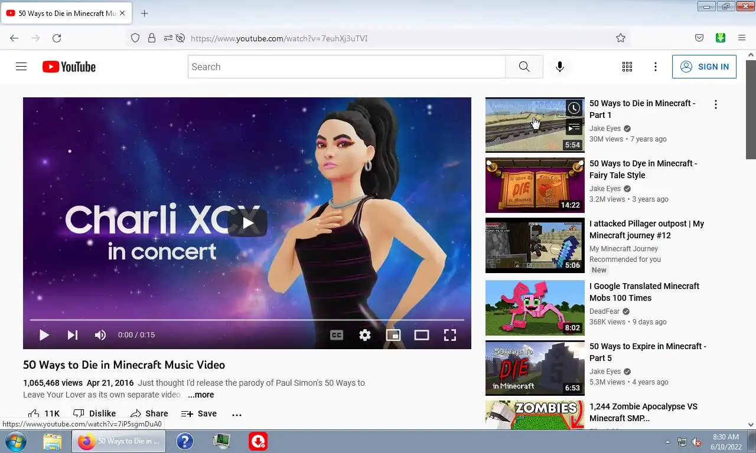This screenshot has height=453, width=756.
Task: Open Firefox application menu
Action: pos(742,38)
